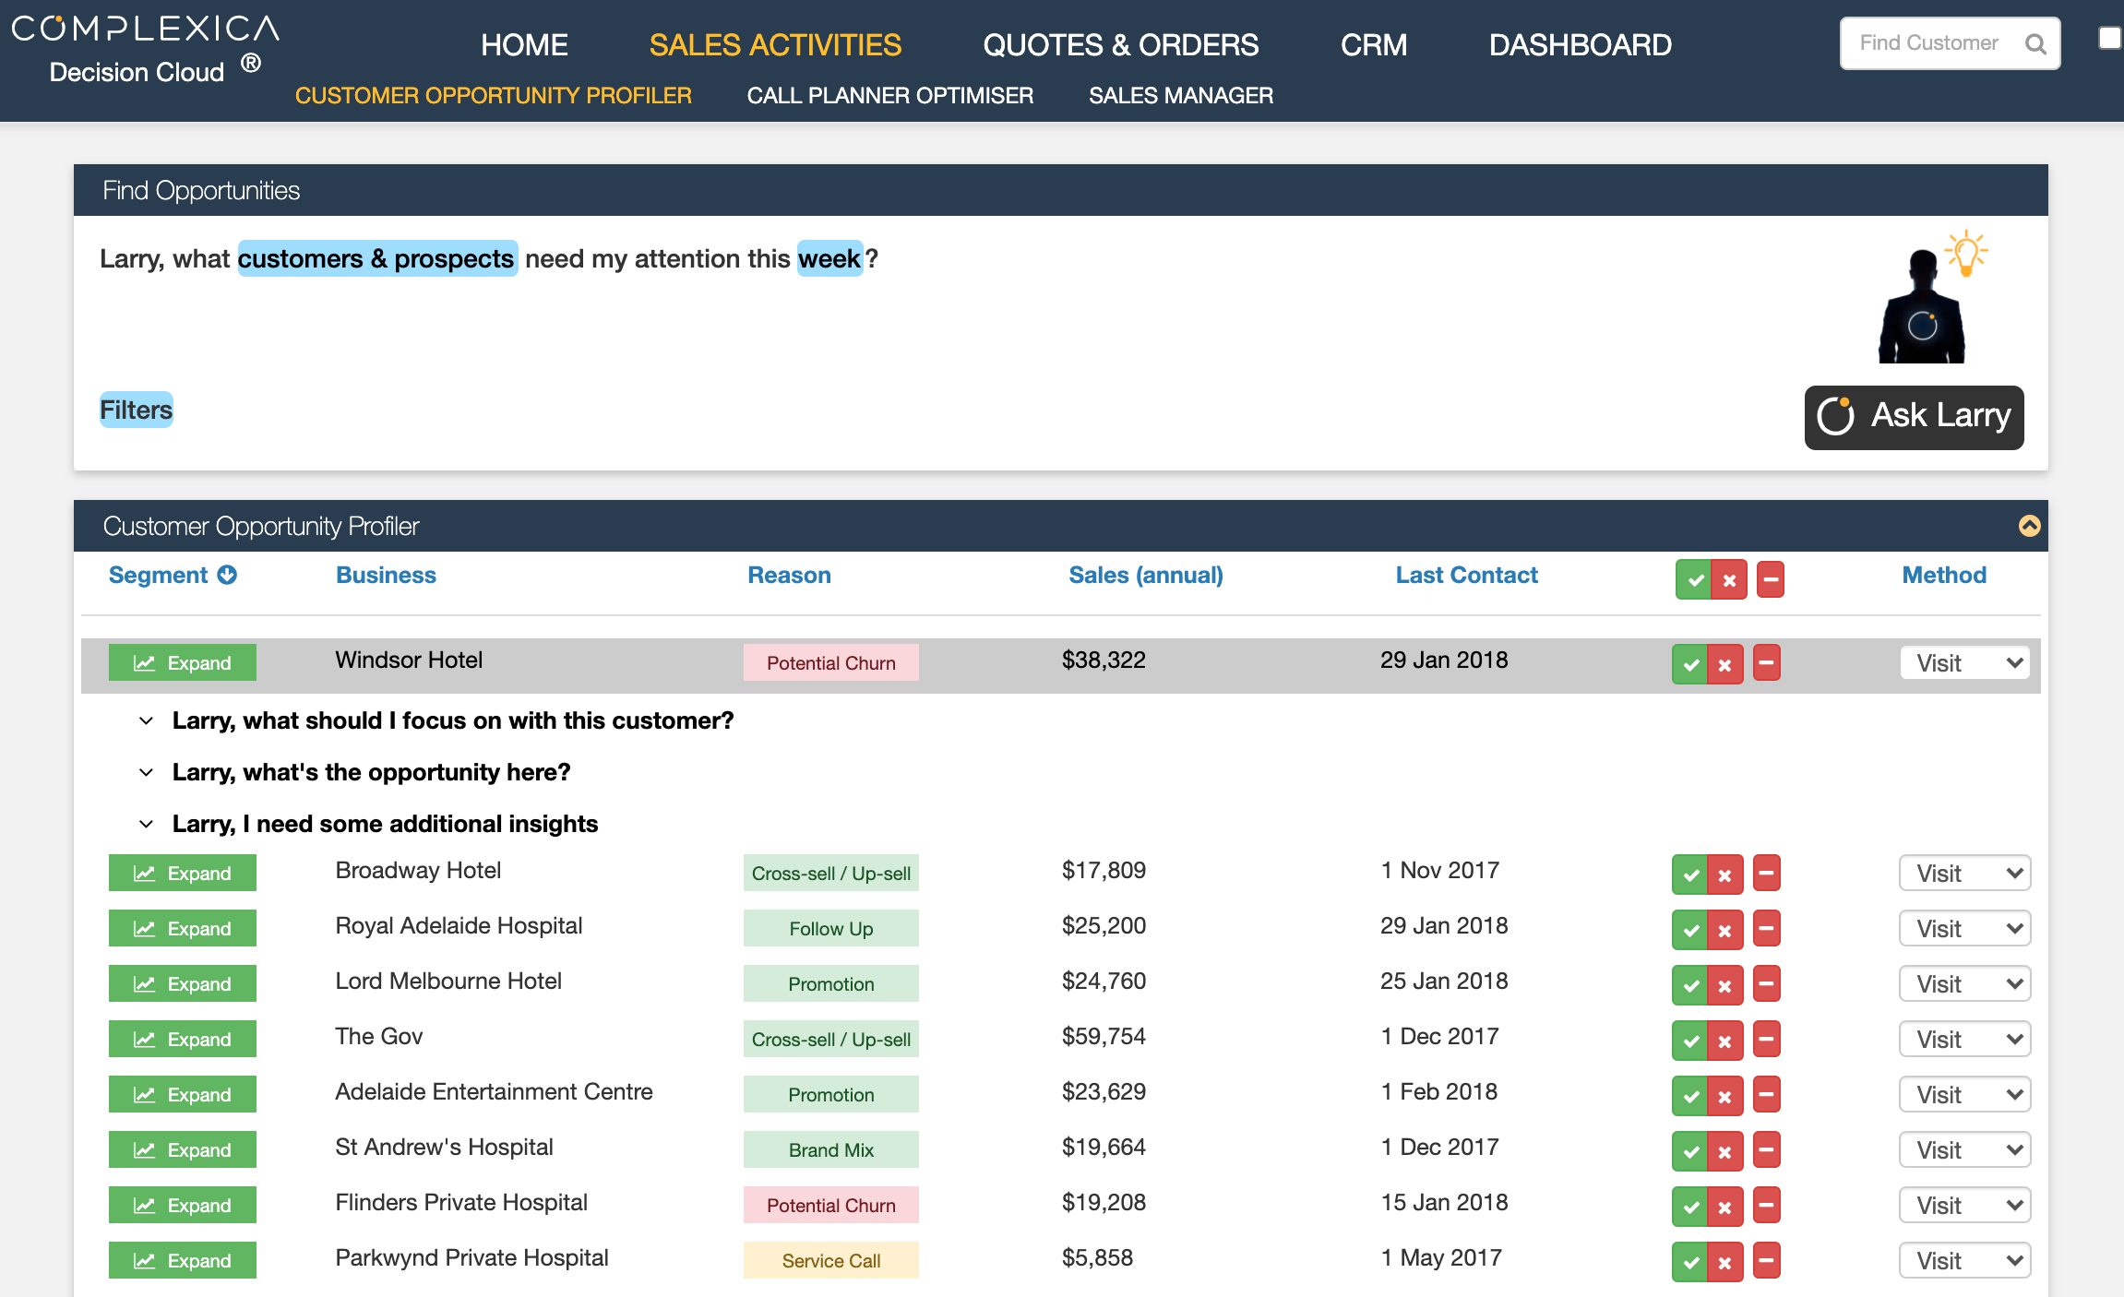Sort the Segment column using its sort icon
Screen dimensions: 2124x1297
click(x=226, y=574)
